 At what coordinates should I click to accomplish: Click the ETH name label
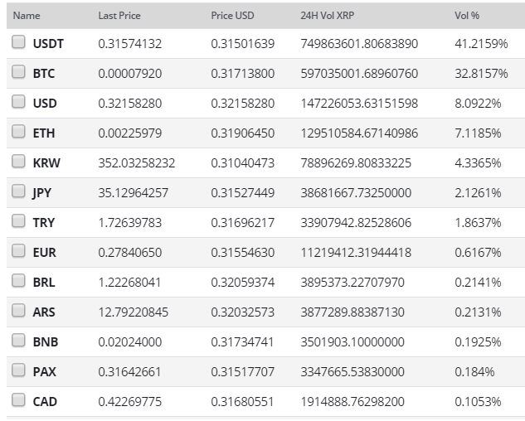(x=44, y=133)
